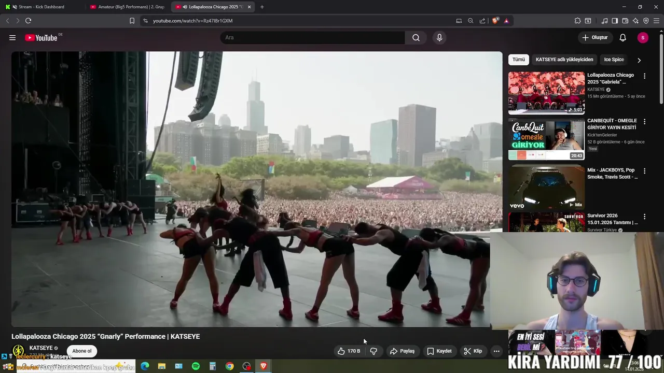664x373 pixels.
Task: Click the main video player
Action: [x=257, y=189]
